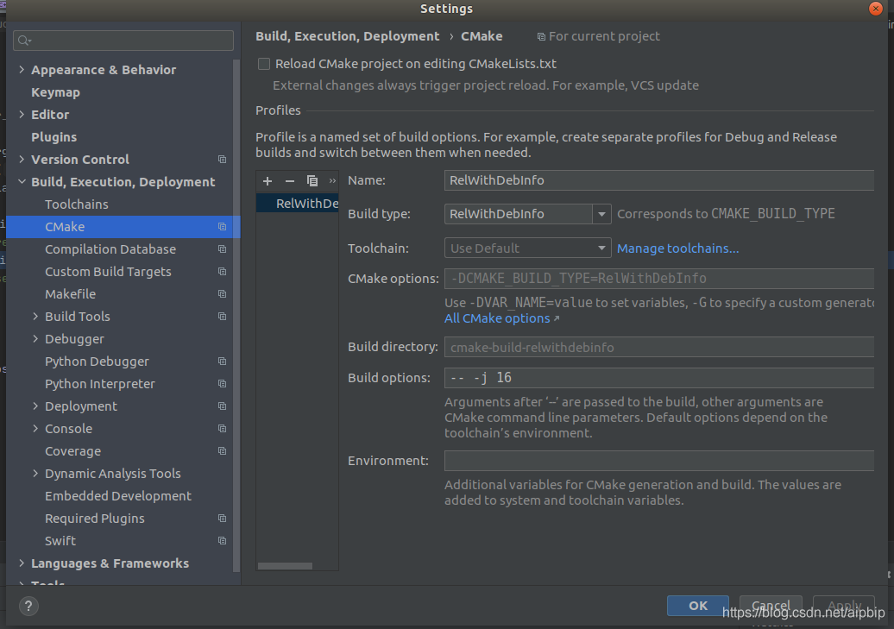This screenshot has width=894, height=629.
Task: Click the project-scope icon beside Custom Build Targets
Action: (223, 272)
